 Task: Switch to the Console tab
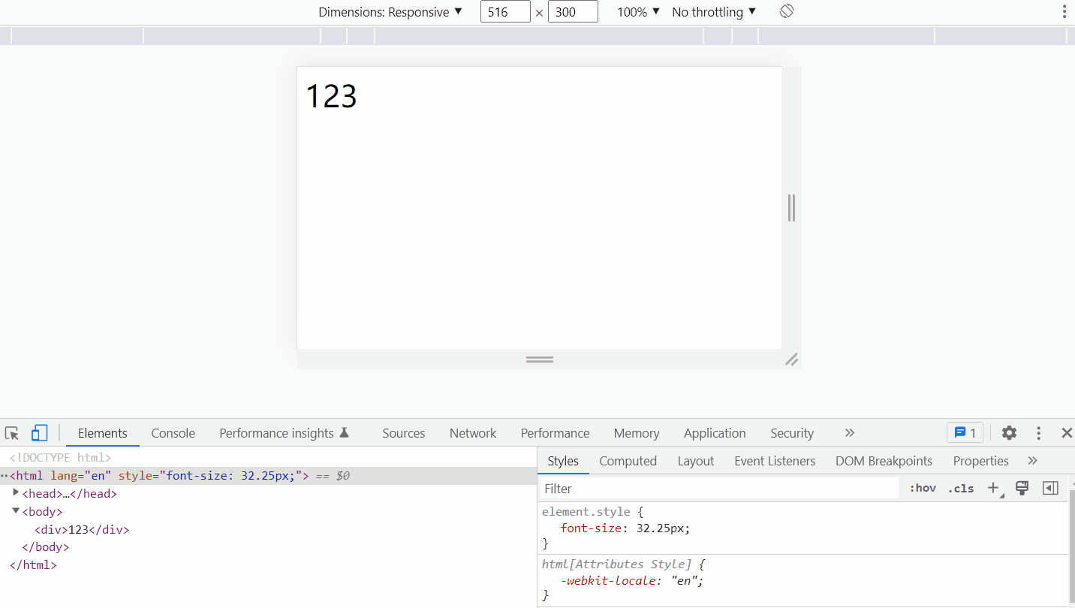tap(173, 433)
